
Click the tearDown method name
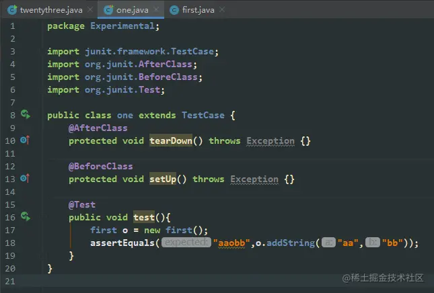pos(171,140)
